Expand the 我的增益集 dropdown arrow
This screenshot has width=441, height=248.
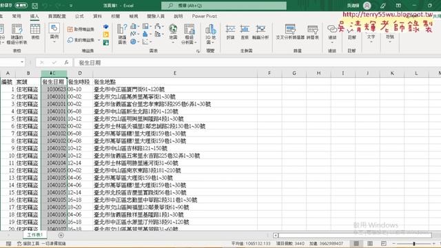coord(99,40)
